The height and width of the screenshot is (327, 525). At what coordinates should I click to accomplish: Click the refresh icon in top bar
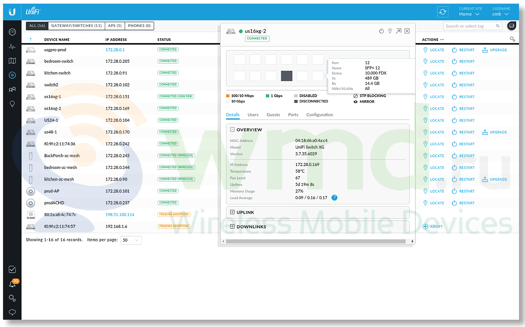coord(443,12)
